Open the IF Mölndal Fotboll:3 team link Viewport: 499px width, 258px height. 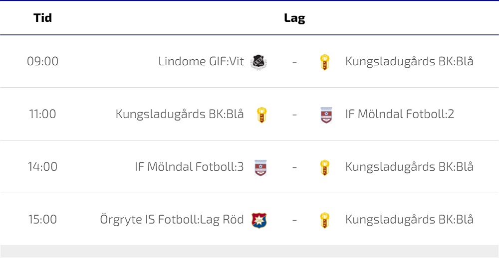[x=189, y=167]
